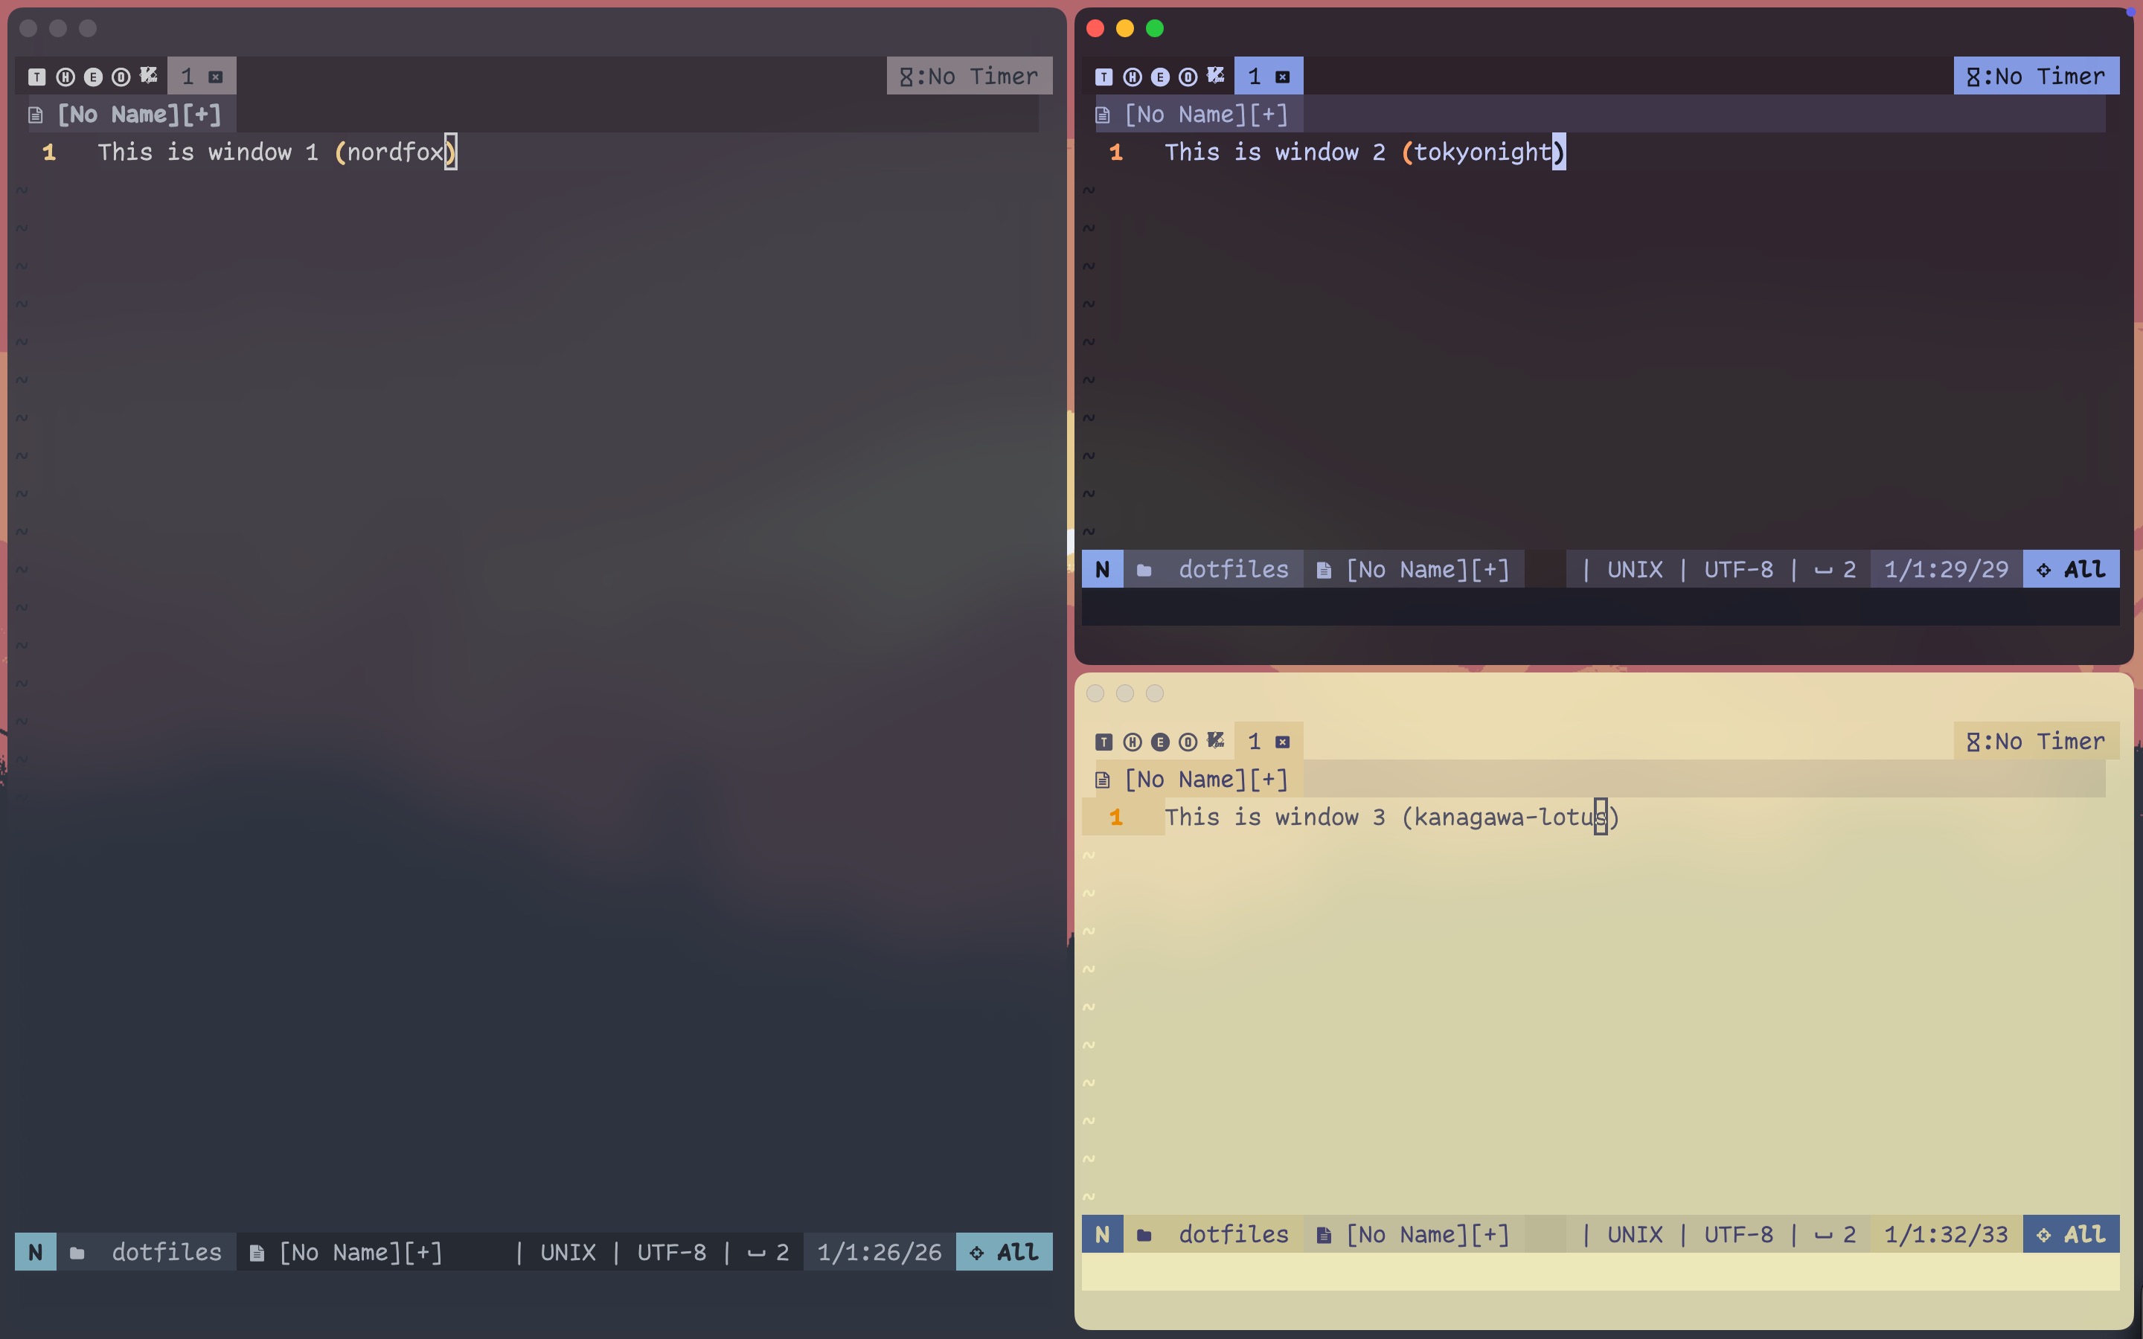Click the Vim logo in kanagawa-lotus window
The width and height of the screenshot is (2143, 1339).
[1216, 740]
